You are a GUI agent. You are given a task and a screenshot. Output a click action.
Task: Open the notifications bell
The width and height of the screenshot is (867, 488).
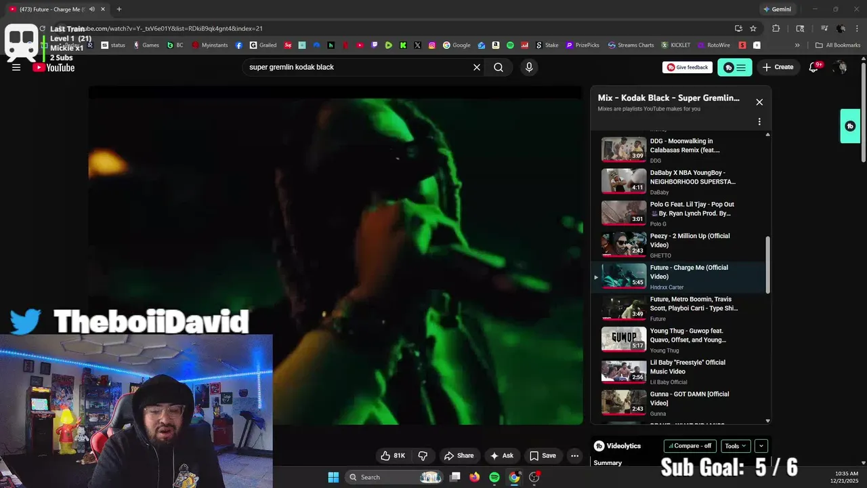tap(814, 67)
